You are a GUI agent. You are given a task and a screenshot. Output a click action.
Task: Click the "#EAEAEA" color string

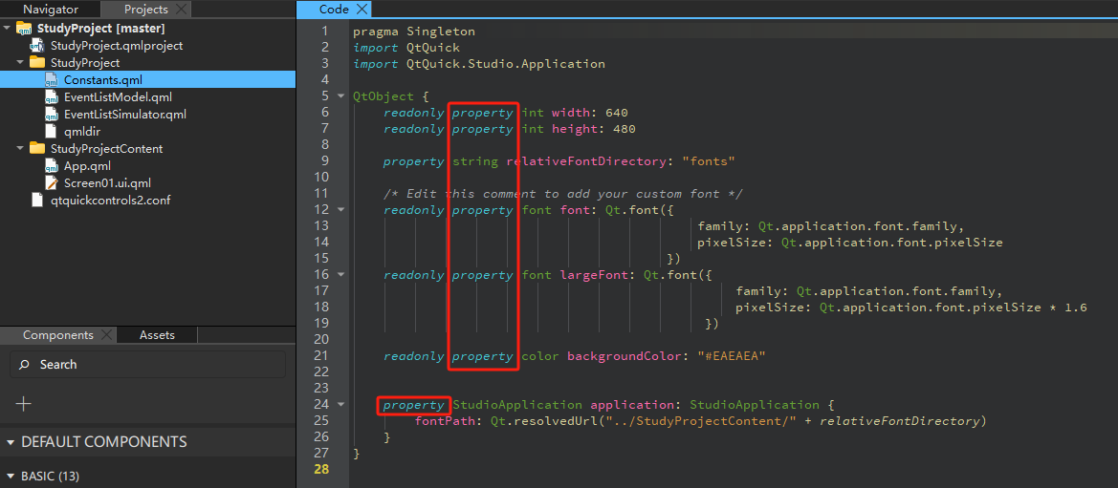tap(732, 356)
